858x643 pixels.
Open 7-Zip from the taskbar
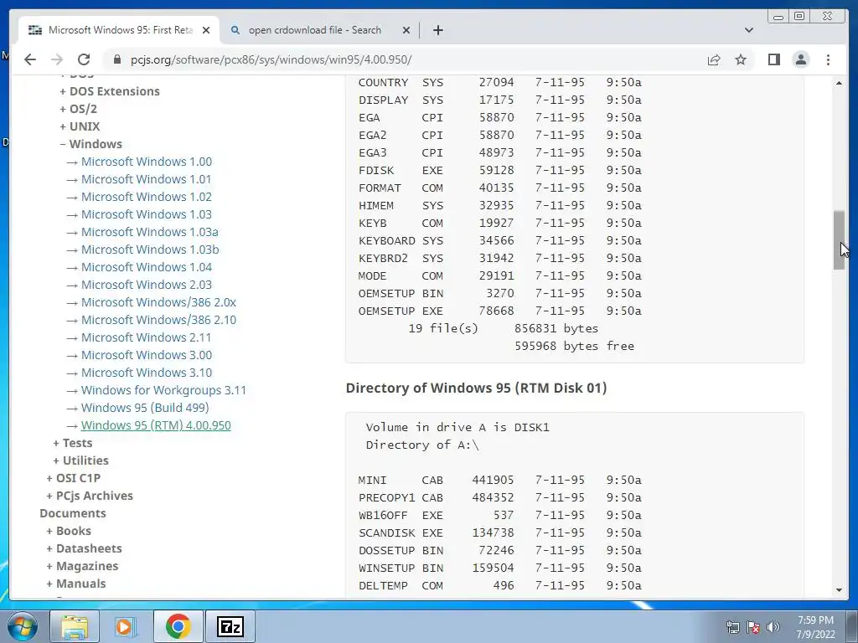230,626
